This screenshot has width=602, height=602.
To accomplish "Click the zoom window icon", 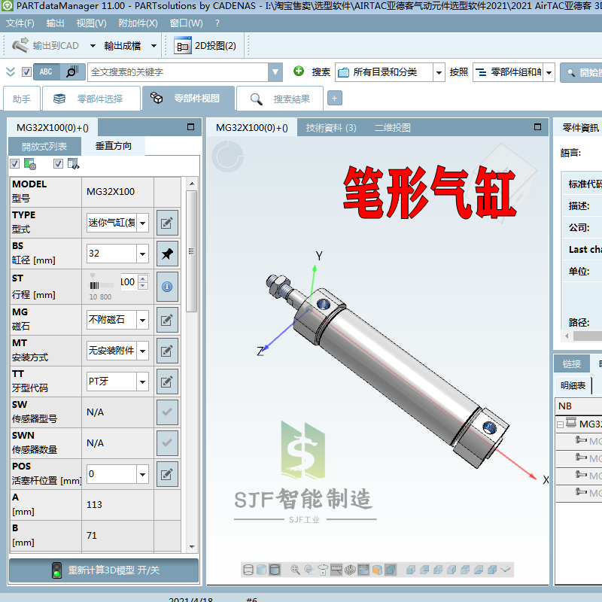I will tap(309, 570).
